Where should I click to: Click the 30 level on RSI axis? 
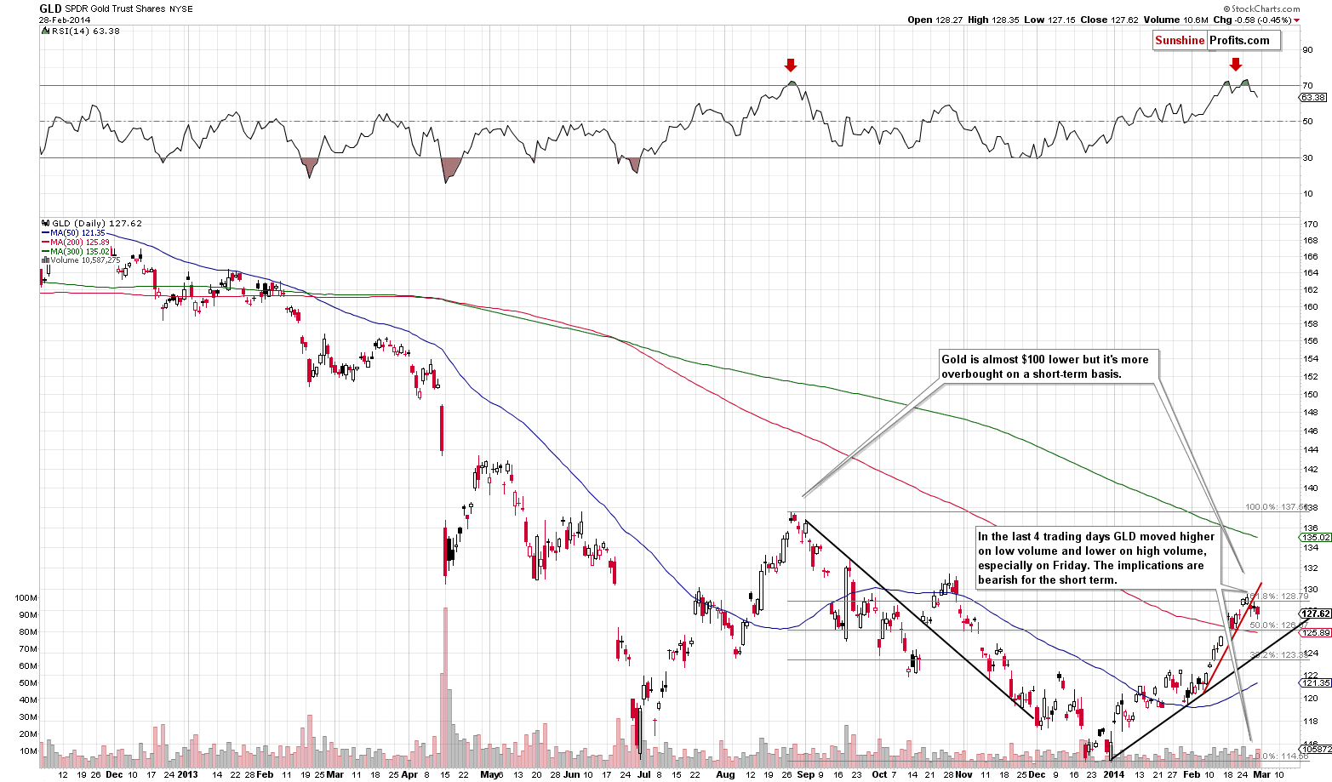[1307, 157]
